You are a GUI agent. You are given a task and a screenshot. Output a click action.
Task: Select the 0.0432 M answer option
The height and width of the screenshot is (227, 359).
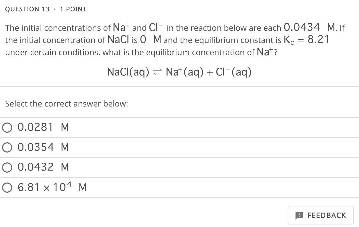coord(43,167)
